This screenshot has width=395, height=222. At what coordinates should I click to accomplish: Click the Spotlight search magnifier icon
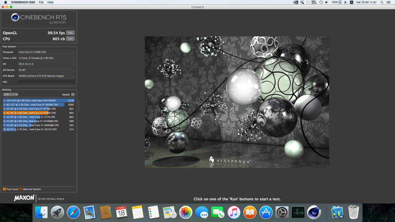click(x=381, y=2)
